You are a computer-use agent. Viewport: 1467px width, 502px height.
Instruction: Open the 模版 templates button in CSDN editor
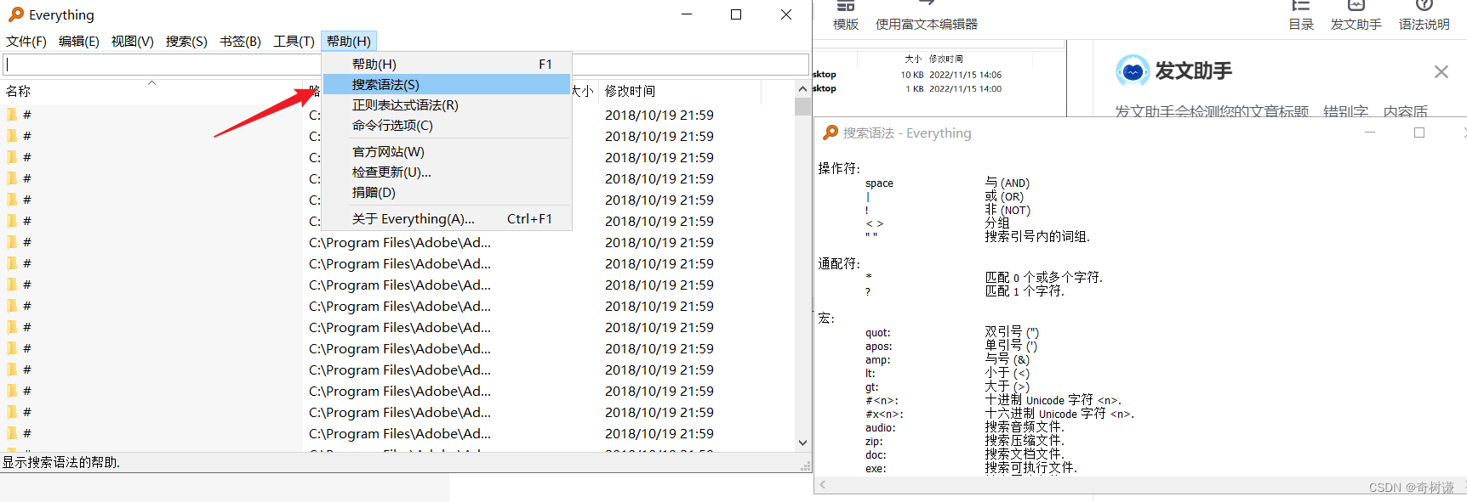pos(845,16)
